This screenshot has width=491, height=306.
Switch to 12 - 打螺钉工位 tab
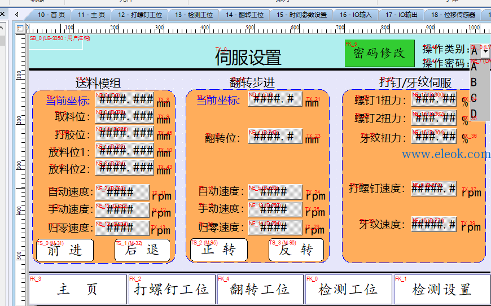pos(139,15)
